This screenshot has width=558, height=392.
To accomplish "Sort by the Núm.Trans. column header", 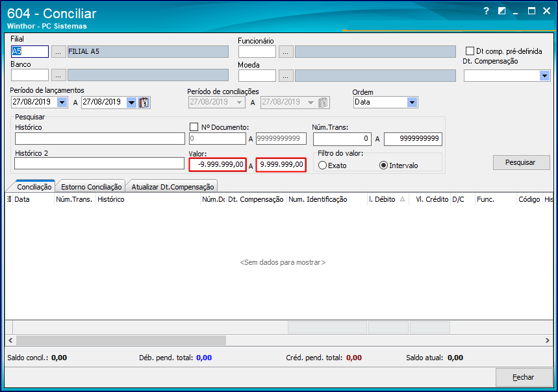I will (x=75, y=199).
